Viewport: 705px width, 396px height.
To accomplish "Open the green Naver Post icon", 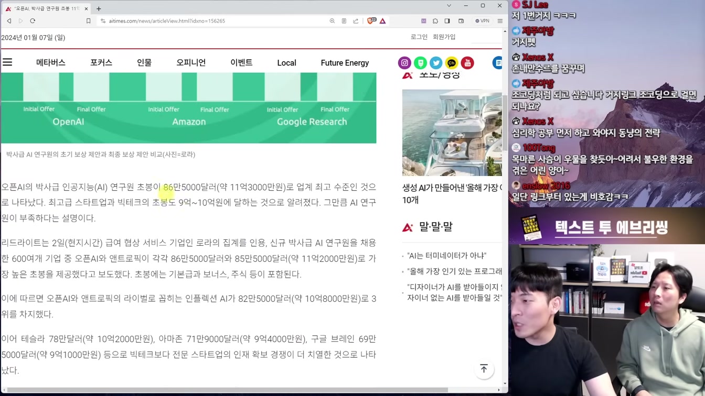I will pyautogui.click(x=420, y=63).
